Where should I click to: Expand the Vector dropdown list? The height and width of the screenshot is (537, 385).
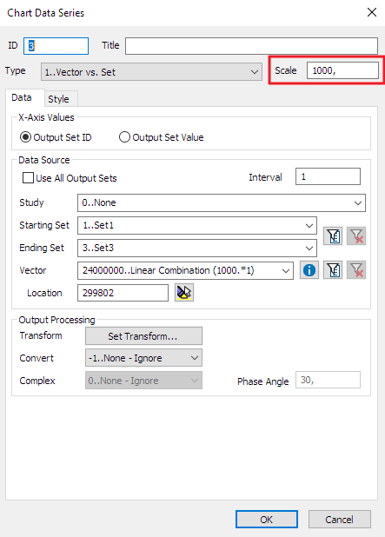tap(185, 270)
